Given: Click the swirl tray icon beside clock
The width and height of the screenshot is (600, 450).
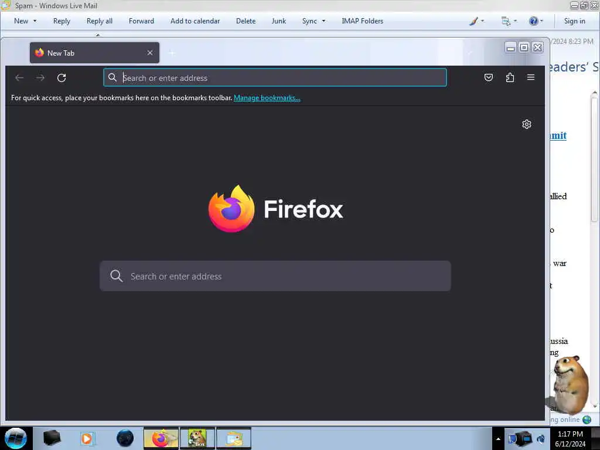Looking at the screenshot, I should [x=541, y=439].
